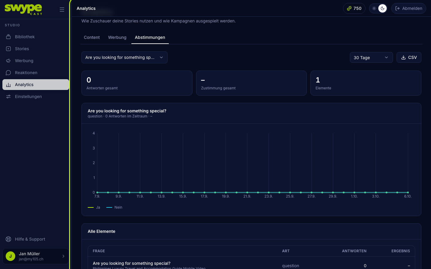The width and height of the screenshot is (431, 269).
Task: Click the logout arrow icon
Action: pyautogui.click(x=397, y=8)
